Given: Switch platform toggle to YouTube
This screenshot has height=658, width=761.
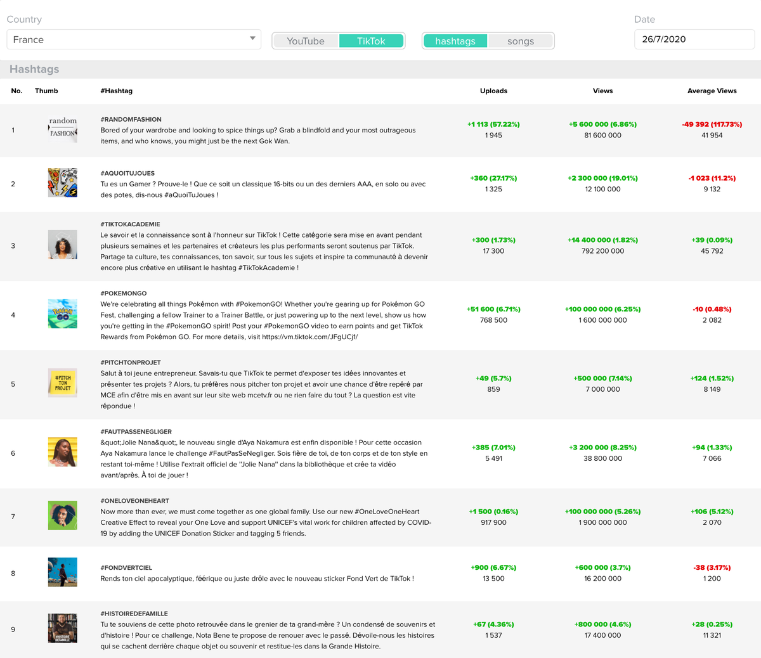Looking at the screenshot, I should 306,41.
